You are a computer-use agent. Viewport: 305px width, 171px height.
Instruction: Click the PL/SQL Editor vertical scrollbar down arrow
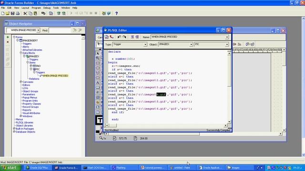[x=229, y=122]
